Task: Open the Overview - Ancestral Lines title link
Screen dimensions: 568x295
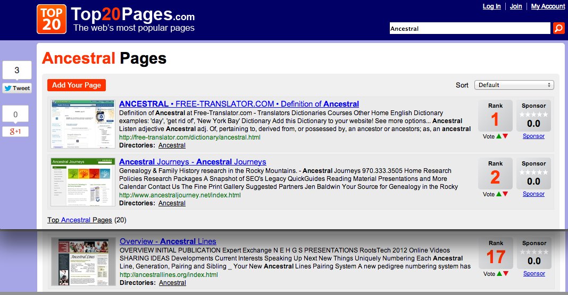Action: 168,241
